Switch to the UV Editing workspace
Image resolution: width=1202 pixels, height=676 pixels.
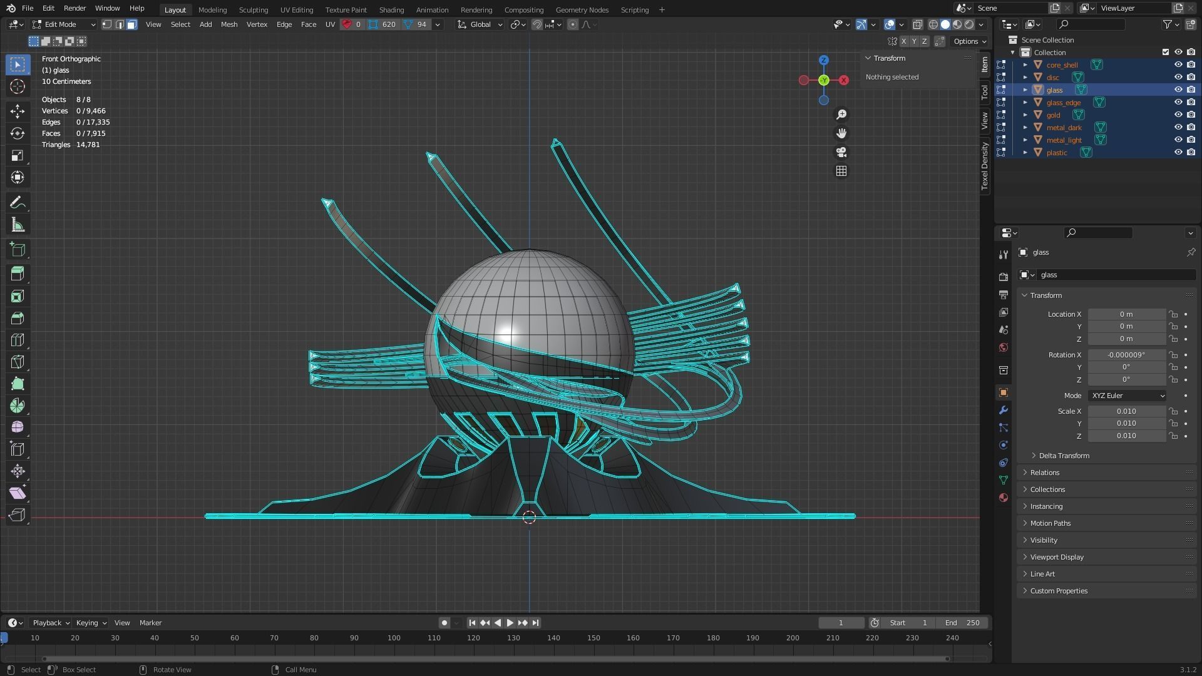(296, 10)
